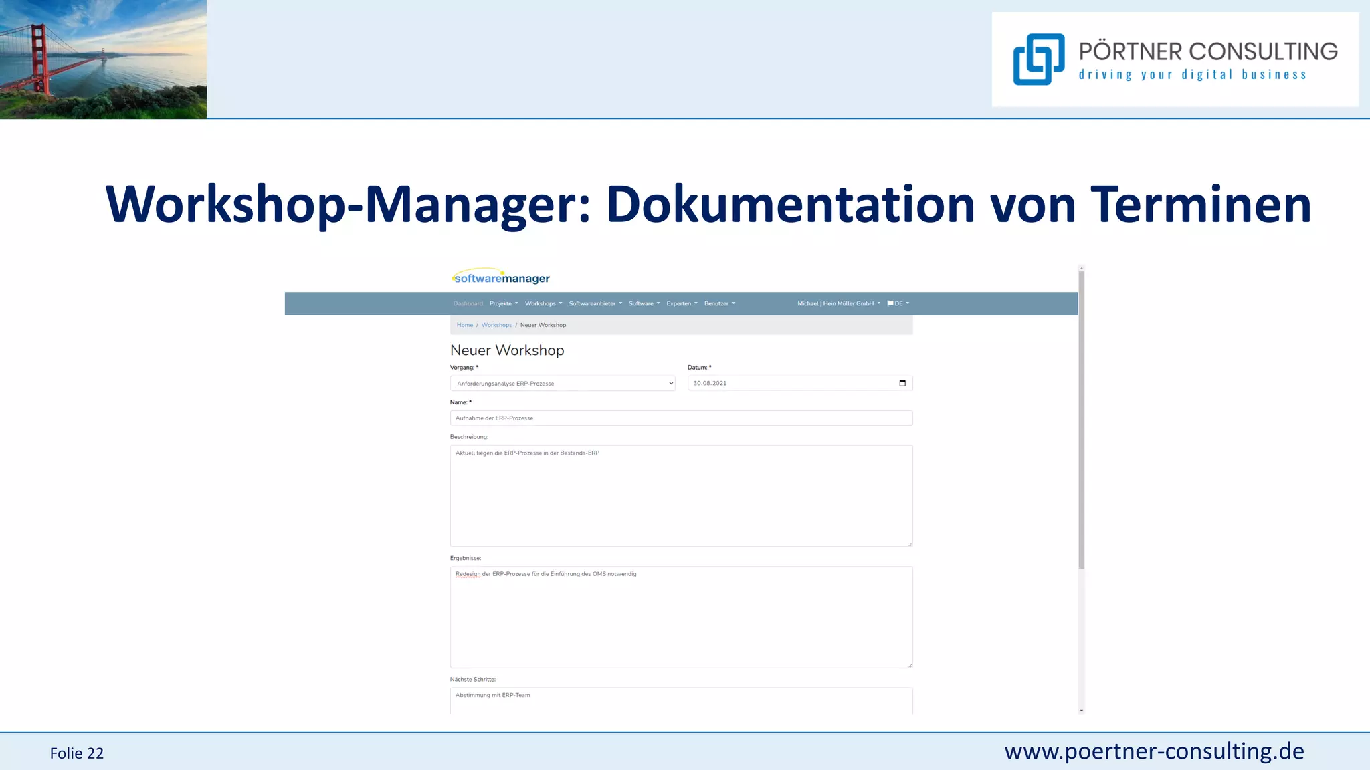Follow the Home breadcrumb link
This screenshot has height=770, width=1370.
[464, 325]
